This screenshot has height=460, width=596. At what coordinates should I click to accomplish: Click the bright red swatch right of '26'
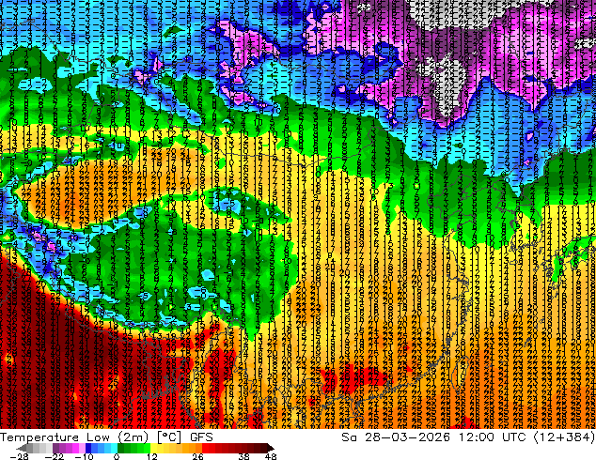(x=205, y=448)
